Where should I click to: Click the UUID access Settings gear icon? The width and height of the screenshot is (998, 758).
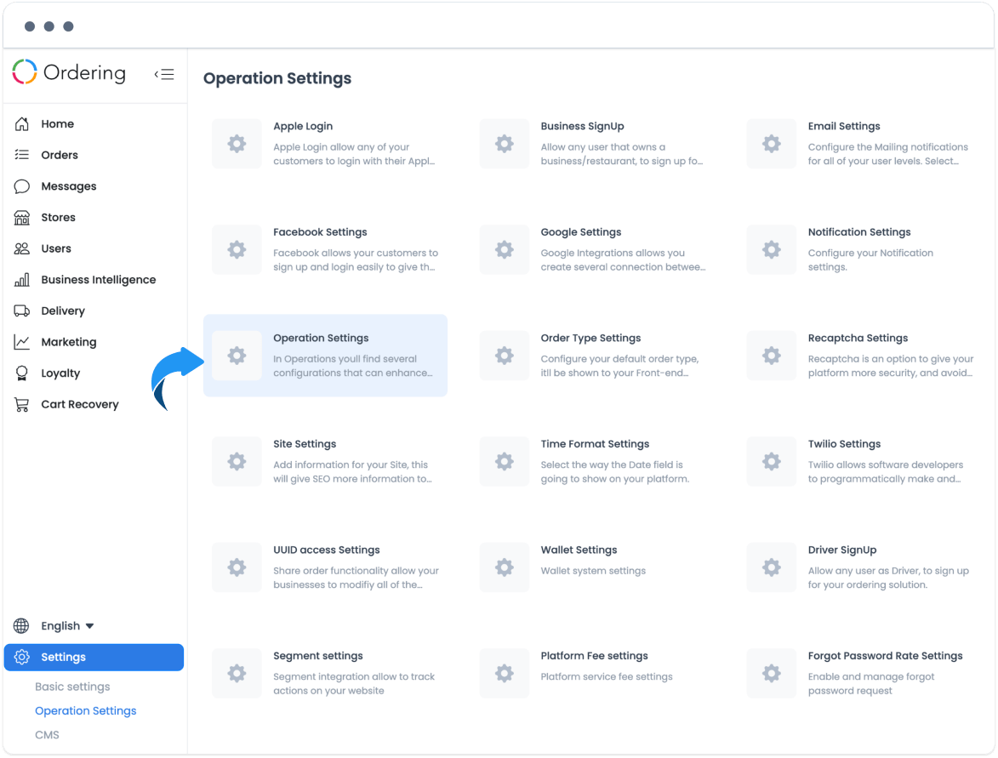(237, 567)
